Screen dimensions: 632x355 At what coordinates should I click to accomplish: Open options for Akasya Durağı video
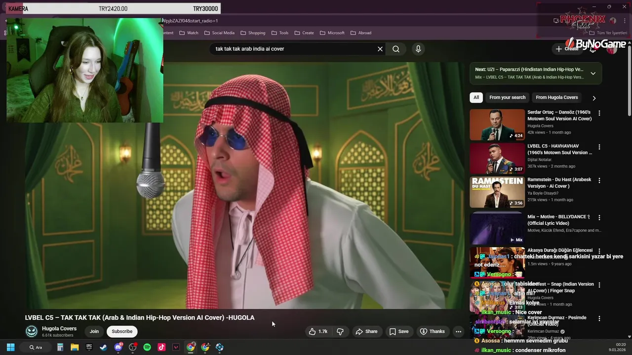point(599,251)
